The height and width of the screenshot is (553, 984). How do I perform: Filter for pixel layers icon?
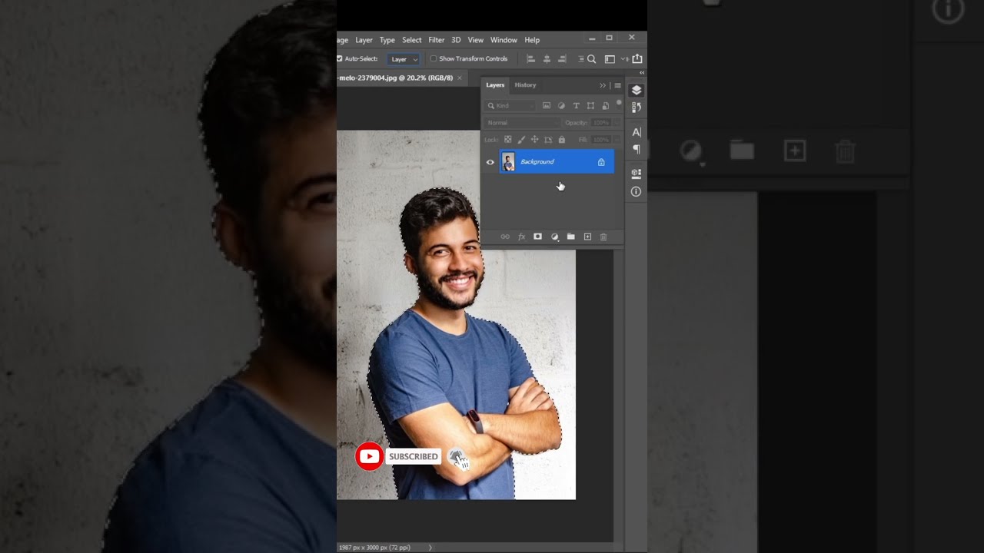click(547, 105)
